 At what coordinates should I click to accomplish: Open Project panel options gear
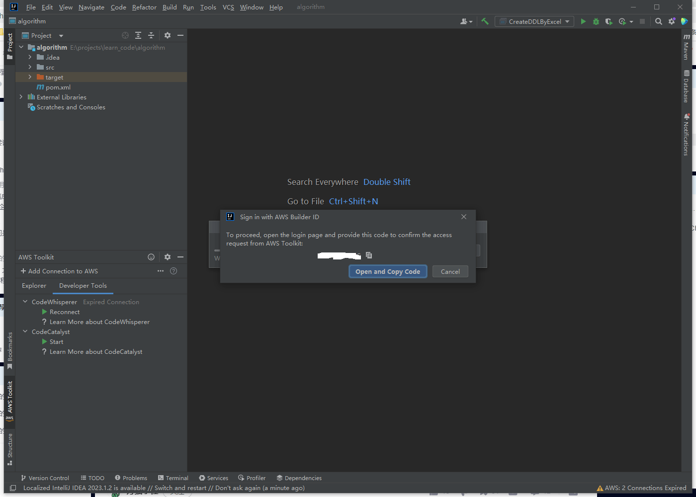168,35
